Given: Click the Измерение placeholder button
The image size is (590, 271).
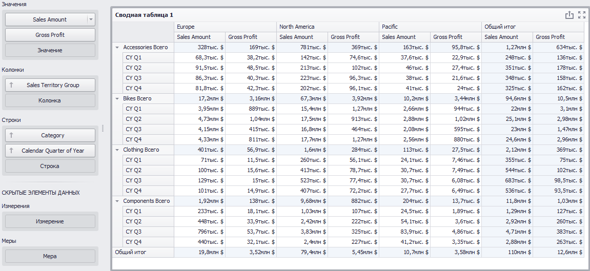Looking at the screenshot, I should 50,221.
